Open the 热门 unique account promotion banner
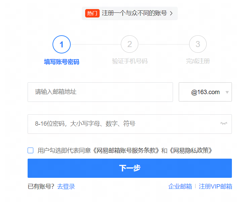This screenshot has height=202, width=242. point(130,13)
